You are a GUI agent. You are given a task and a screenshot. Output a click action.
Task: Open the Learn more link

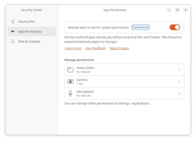click(x=73, y=48)
